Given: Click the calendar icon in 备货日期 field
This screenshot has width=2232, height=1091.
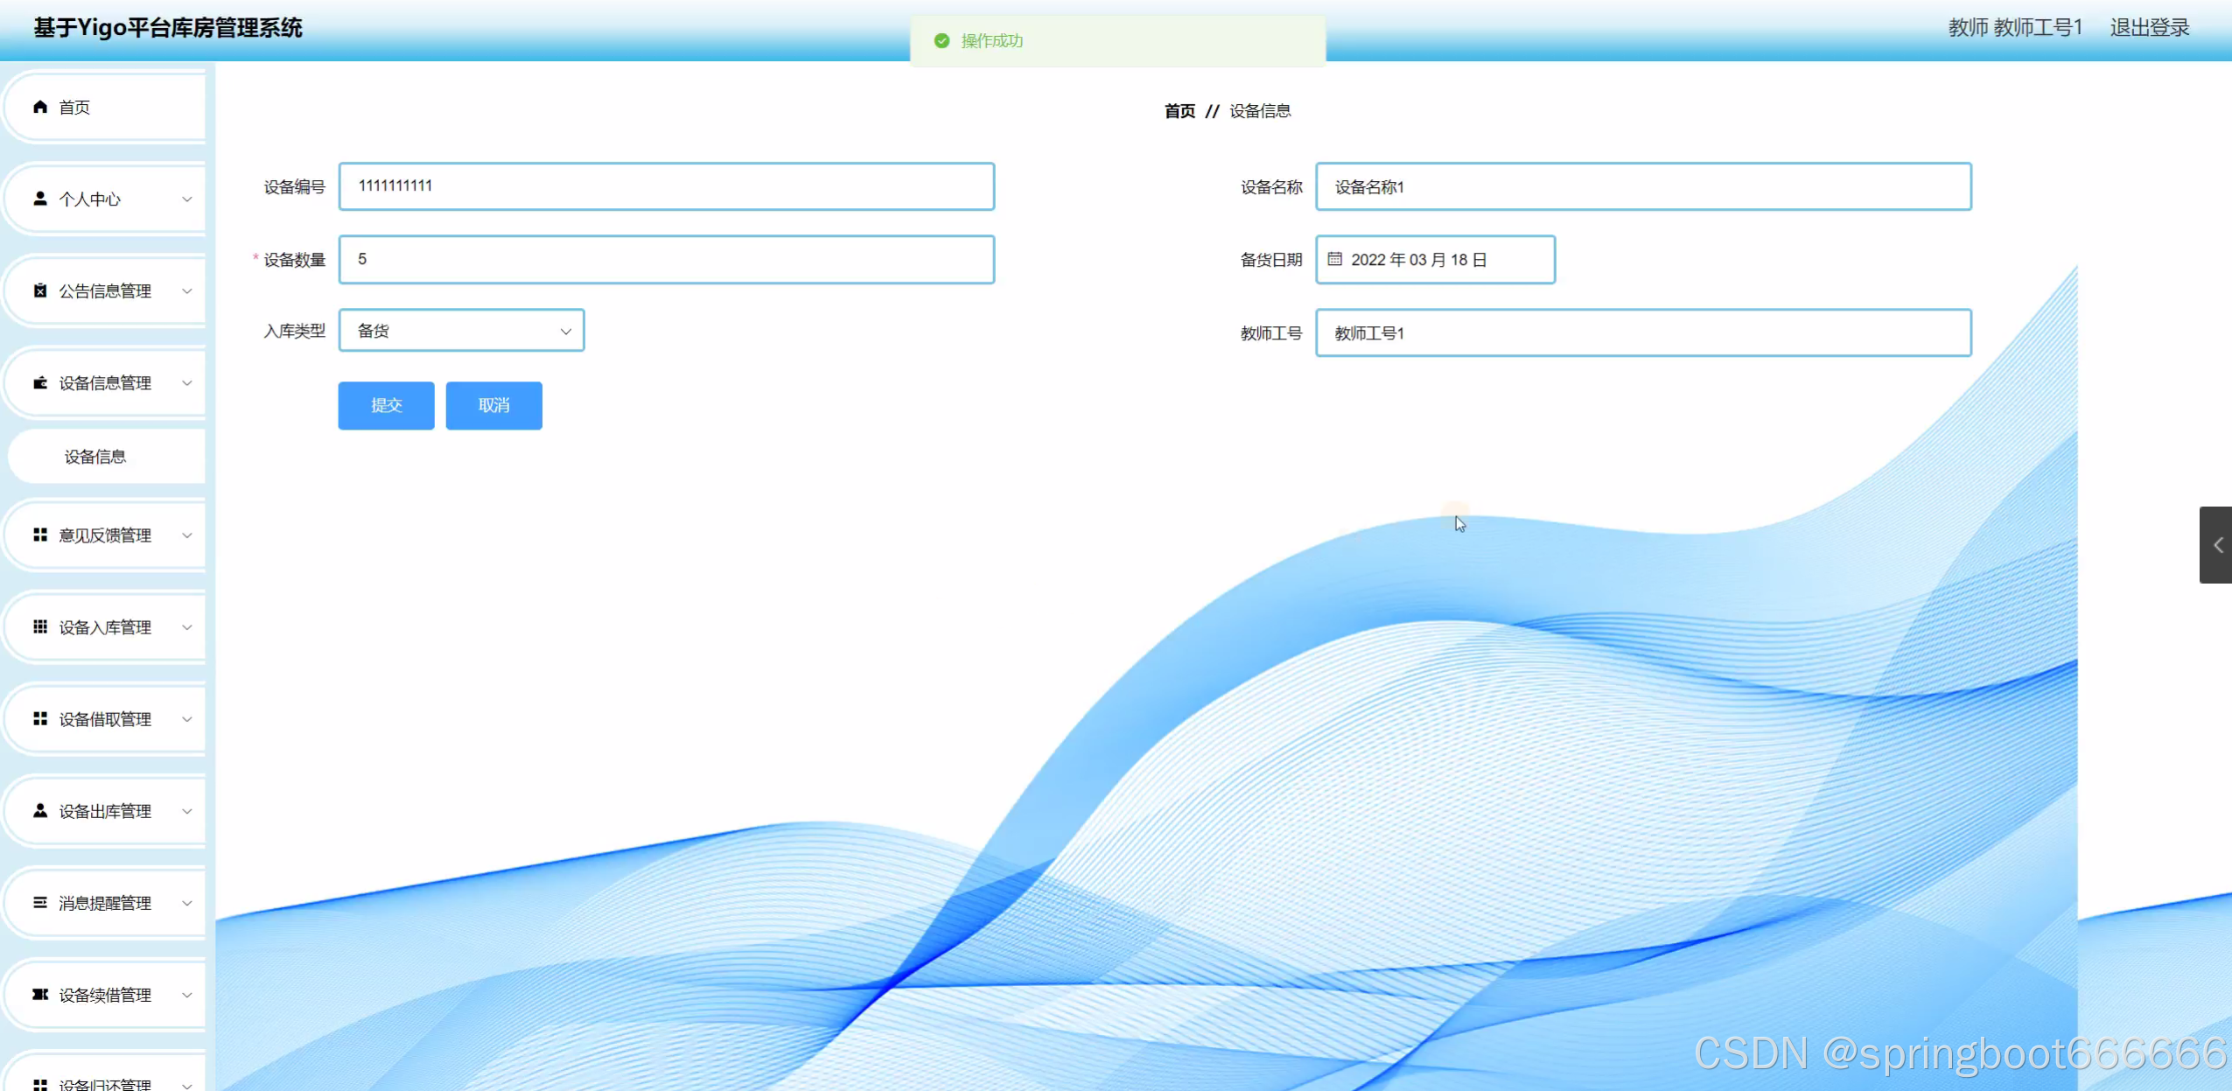Looking at the screenshot, I should tap(1334, 259).
